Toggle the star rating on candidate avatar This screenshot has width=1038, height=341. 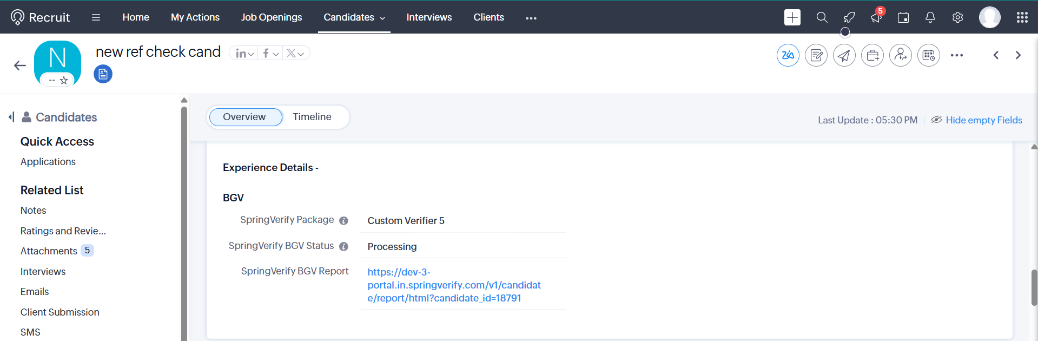point(64,80)
